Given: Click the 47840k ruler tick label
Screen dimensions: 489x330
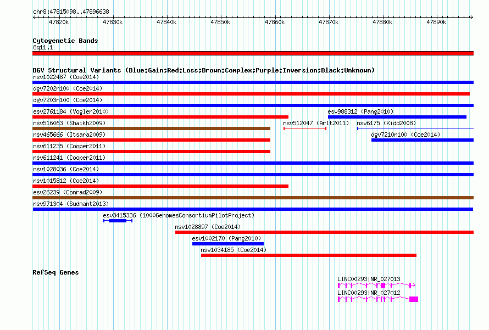Looking at the screenshot, I should pos(166,22).
